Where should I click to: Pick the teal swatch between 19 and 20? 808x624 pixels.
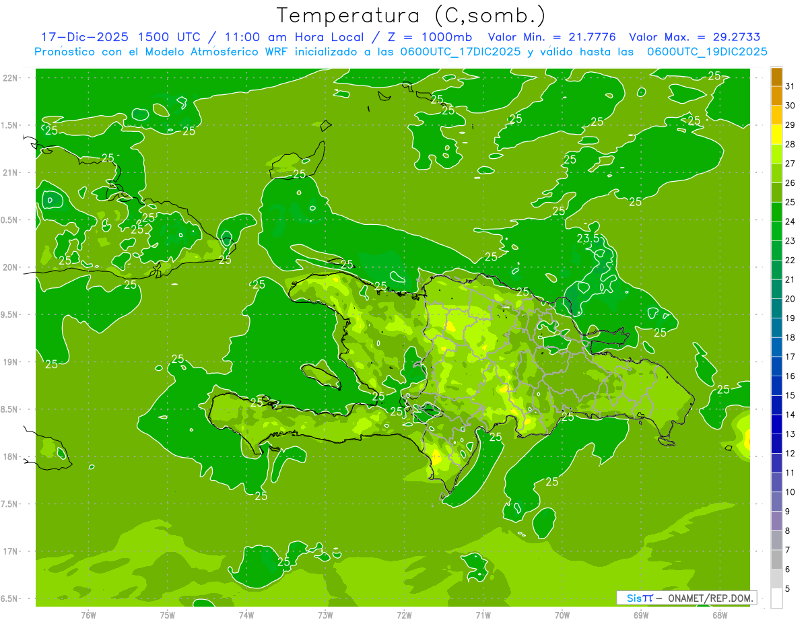pyautogui.click(x=776, y=308)
